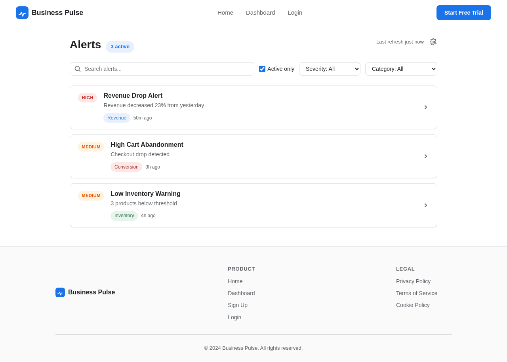
Task: Select the Revenue Drop Alert title
Action: point(133,96)
